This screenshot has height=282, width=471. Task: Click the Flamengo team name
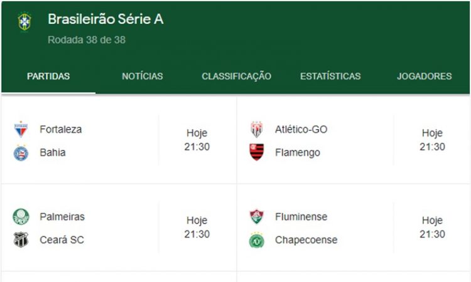click(x=298, y=152)
